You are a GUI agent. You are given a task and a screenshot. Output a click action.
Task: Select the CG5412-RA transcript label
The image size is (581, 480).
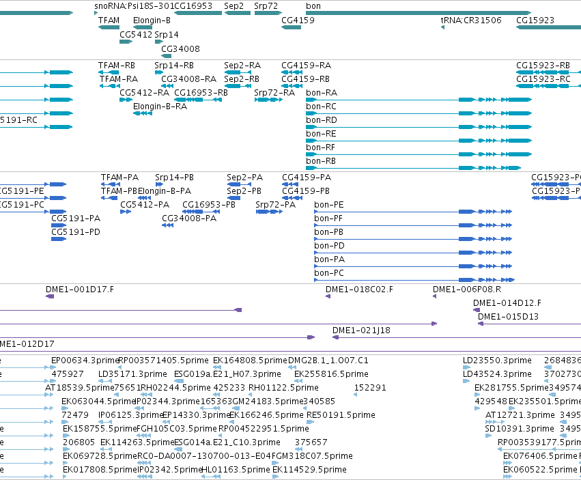coord(144,93)
